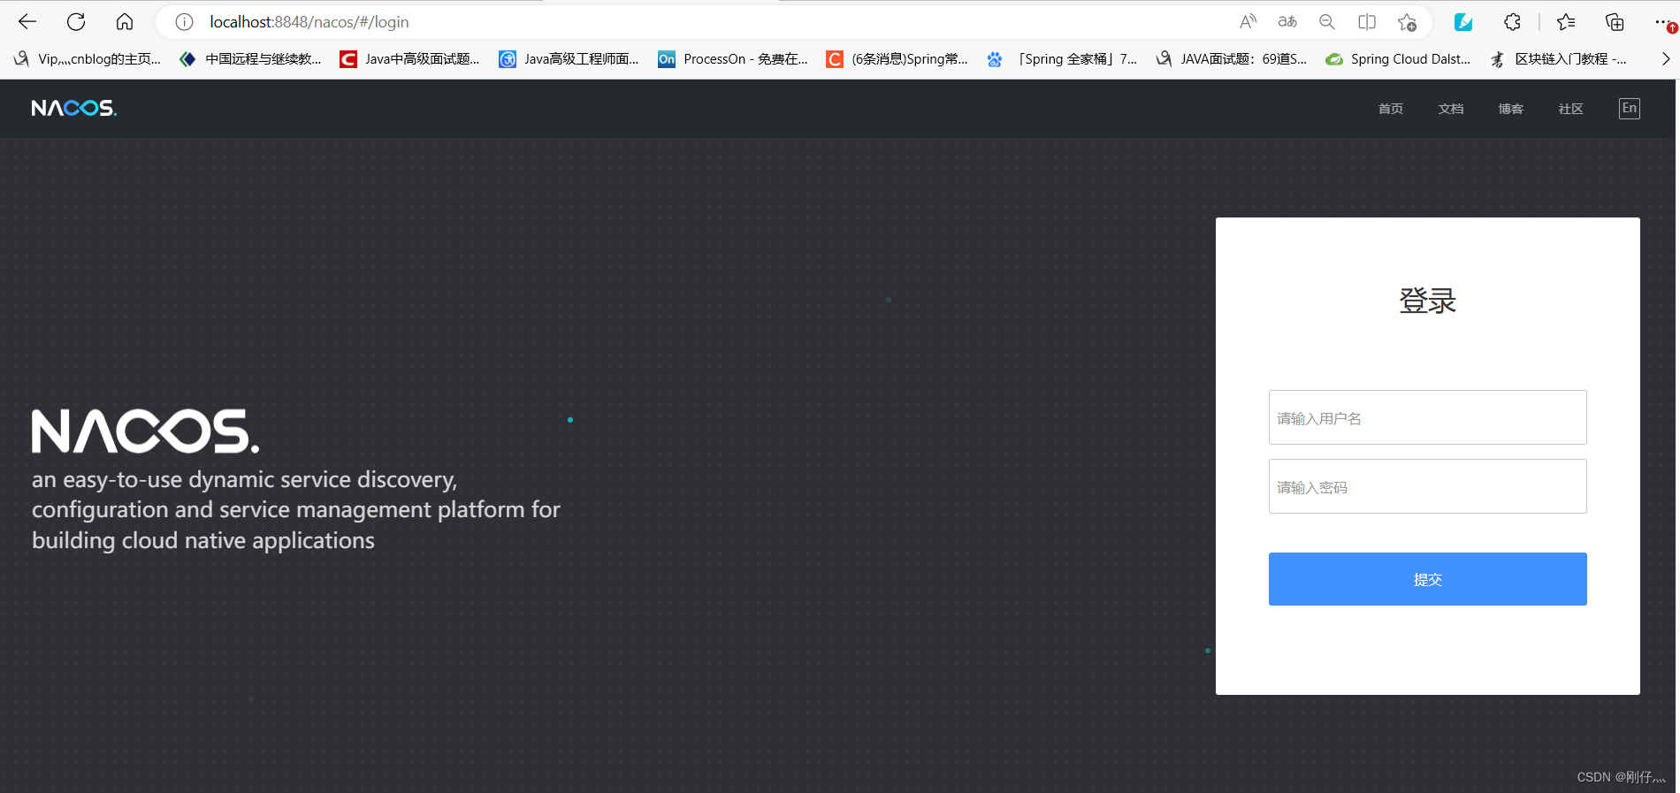Open the JAVA面试题: 69道S bookmark
The width and height of the screenshot is (1680, 793).
(x=1232, y=59)
